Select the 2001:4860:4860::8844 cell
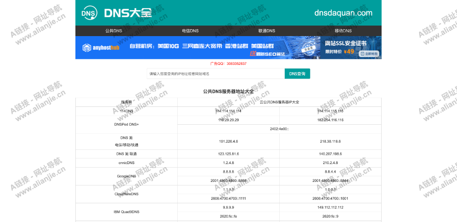Viewport: 457px width, 222px height. tap(330, 180)
